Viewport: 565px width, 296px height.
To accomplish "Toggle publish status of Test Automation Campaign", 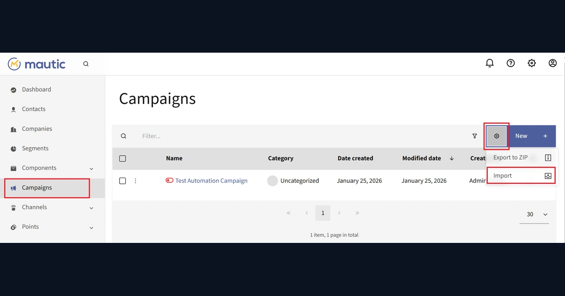I will point(169,180).
